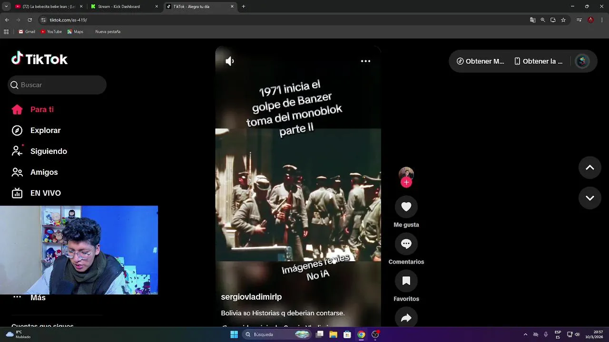609x342 pixels.
Task: Click the Obtener M... button
Action: tap(480, 61)
